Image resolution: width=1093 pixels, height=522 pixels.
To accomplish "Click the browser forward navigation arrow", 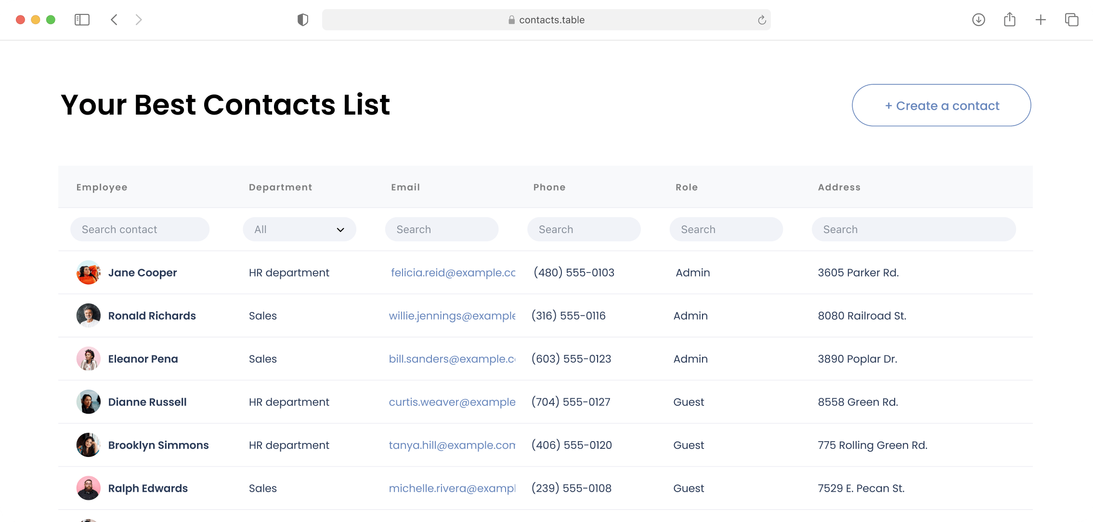I will (139, 20).
